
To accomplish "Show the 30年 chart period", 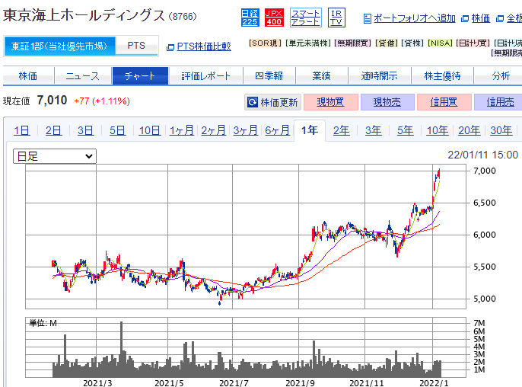I will 501,130.
